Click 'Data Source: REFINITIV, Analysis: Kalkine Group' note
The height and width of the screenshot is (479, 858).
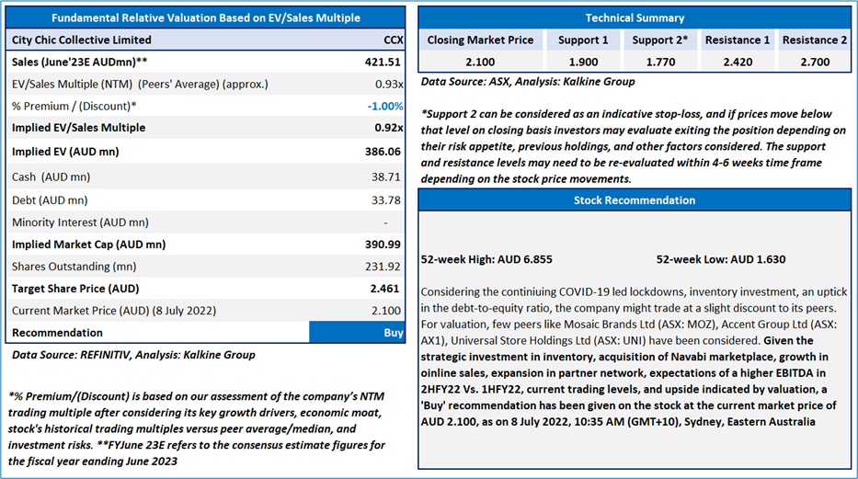click(x=133, y=355)
